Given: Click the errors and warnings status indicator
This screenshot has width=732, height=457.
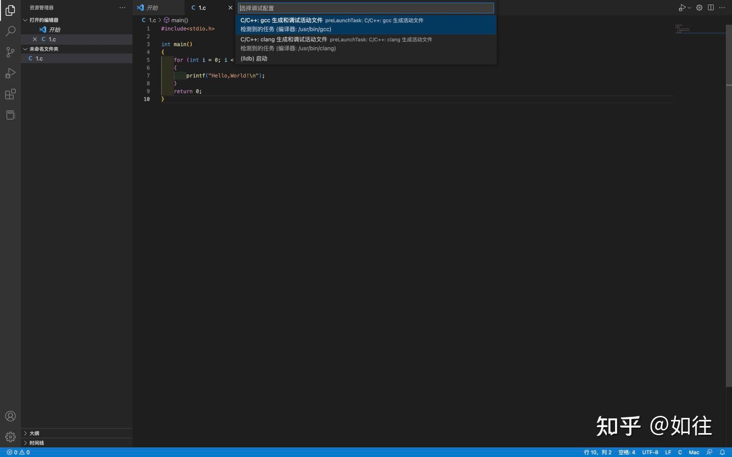Looking at the screenshot, I should click(18, 452).
